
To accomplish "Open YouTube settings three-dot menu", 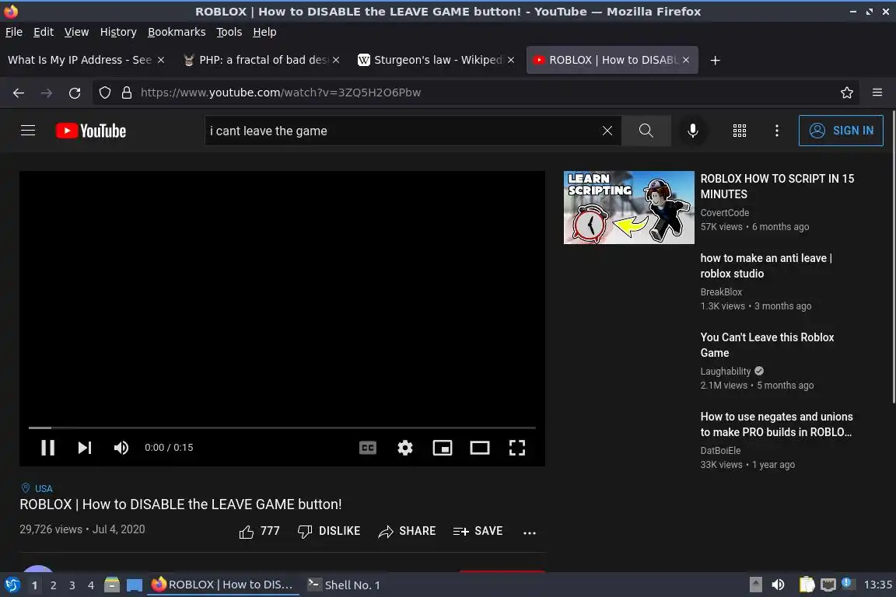I will 776,131.
